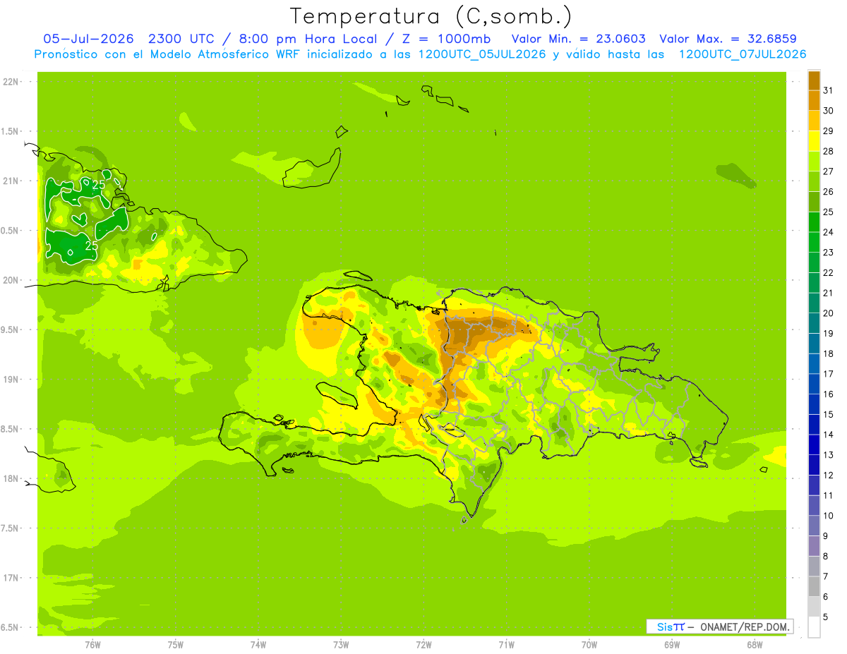
Task: Click the '7.5N' latitude axis label
Action: [x=11, y=528]
